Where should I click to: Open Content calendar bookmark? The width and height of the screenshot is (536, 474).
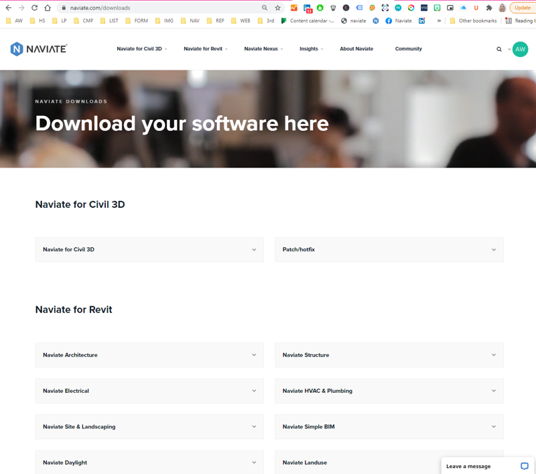[308, 21]
